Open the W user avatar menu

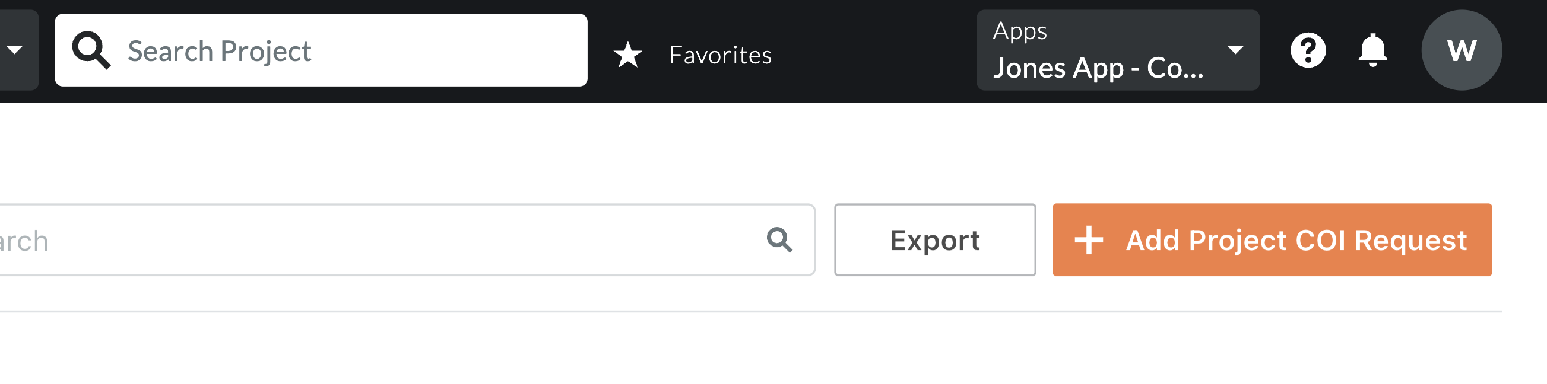[x=1461, y=50]
